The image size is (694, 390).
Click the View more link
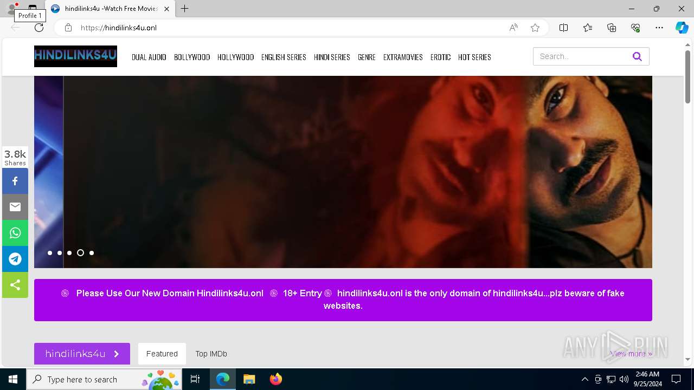pyautogui.click(x=631, y=354)
